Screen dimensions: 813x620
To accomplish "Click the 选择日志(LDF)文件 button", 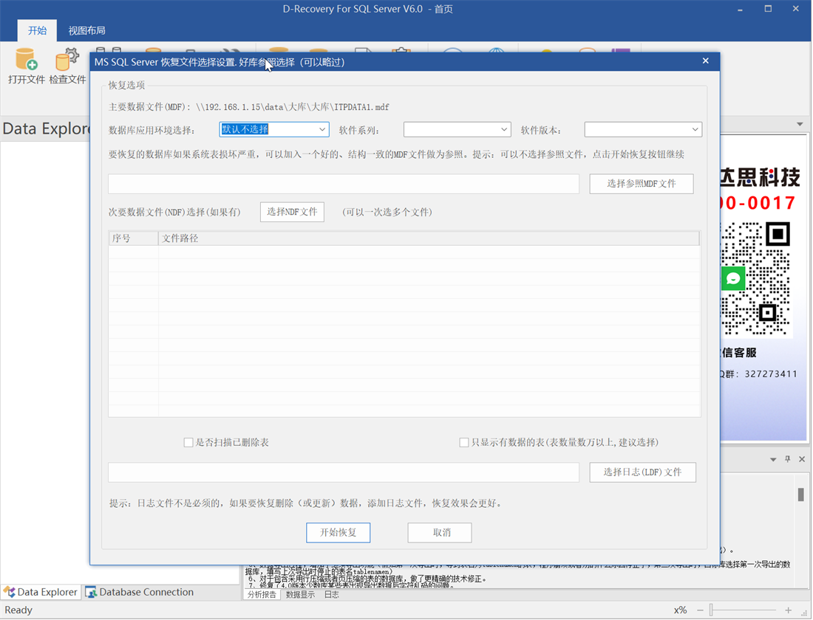I will click(x=642, y=472).
